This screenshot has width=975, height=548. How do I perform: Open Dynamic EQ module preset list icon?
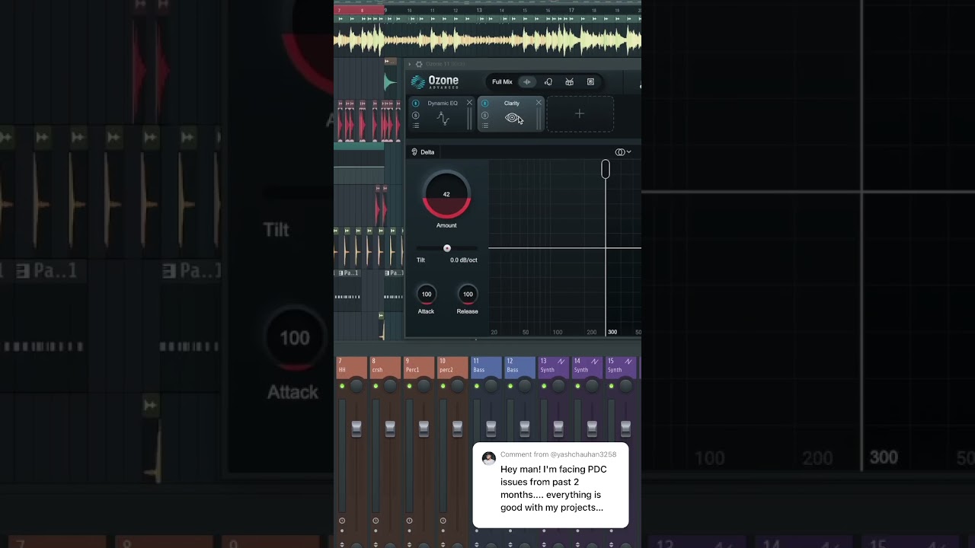pyautogui.click(x=415, y=126)
